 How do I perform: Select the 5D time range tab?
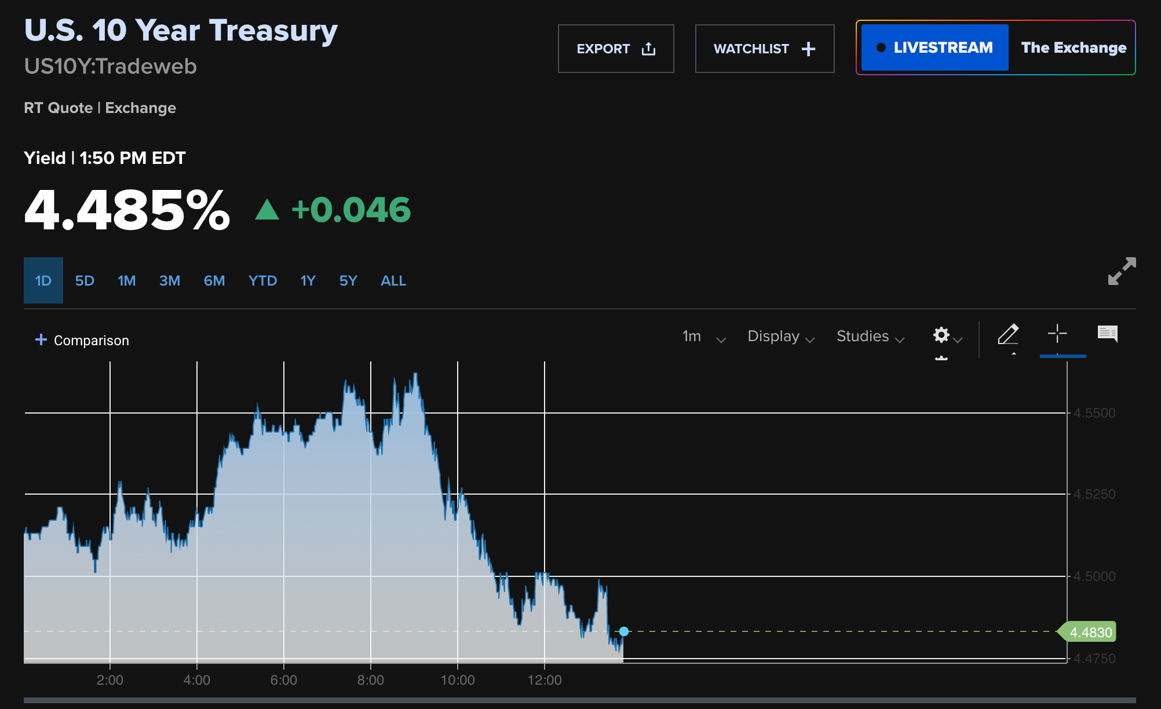(x=85, y=281)
